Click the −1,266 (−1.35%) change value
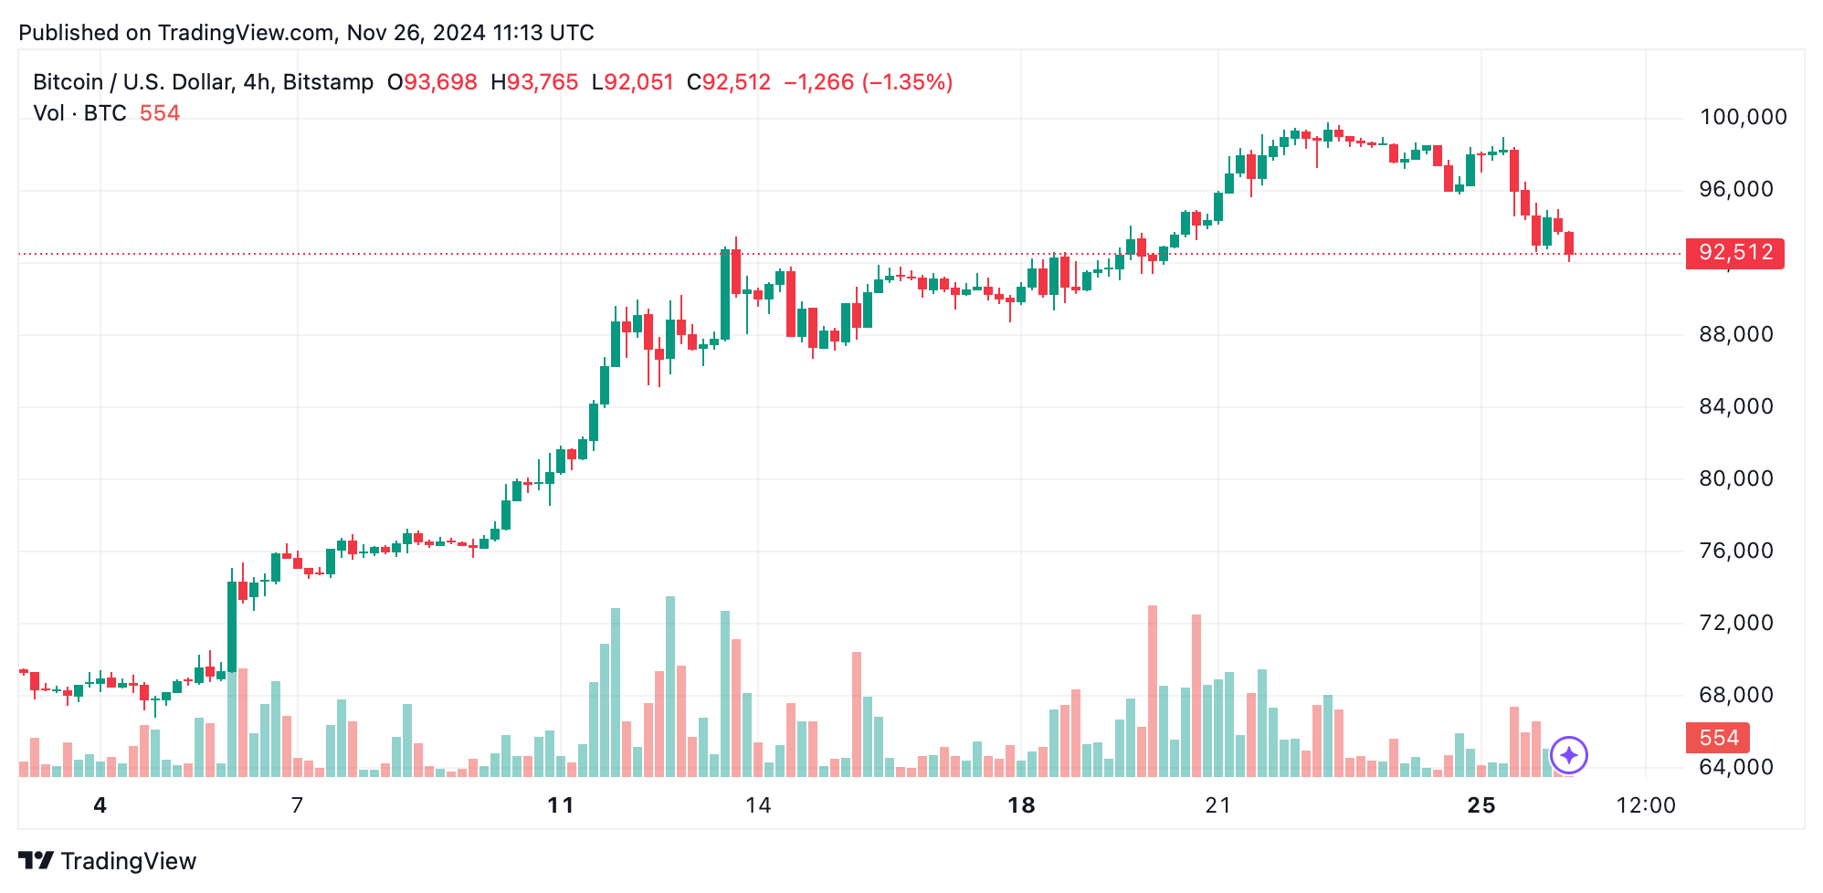The image size is (1823, 893). [x=869, y=82]
